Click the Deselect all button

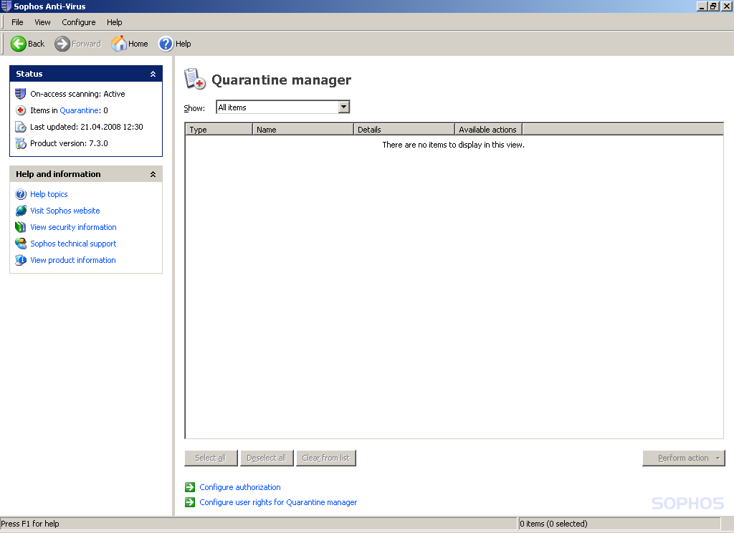(x=267, y=458)
